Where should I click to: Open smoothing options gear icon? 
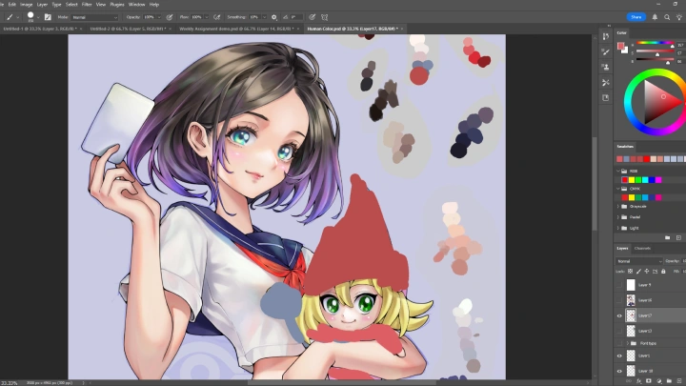pos(273,17)
